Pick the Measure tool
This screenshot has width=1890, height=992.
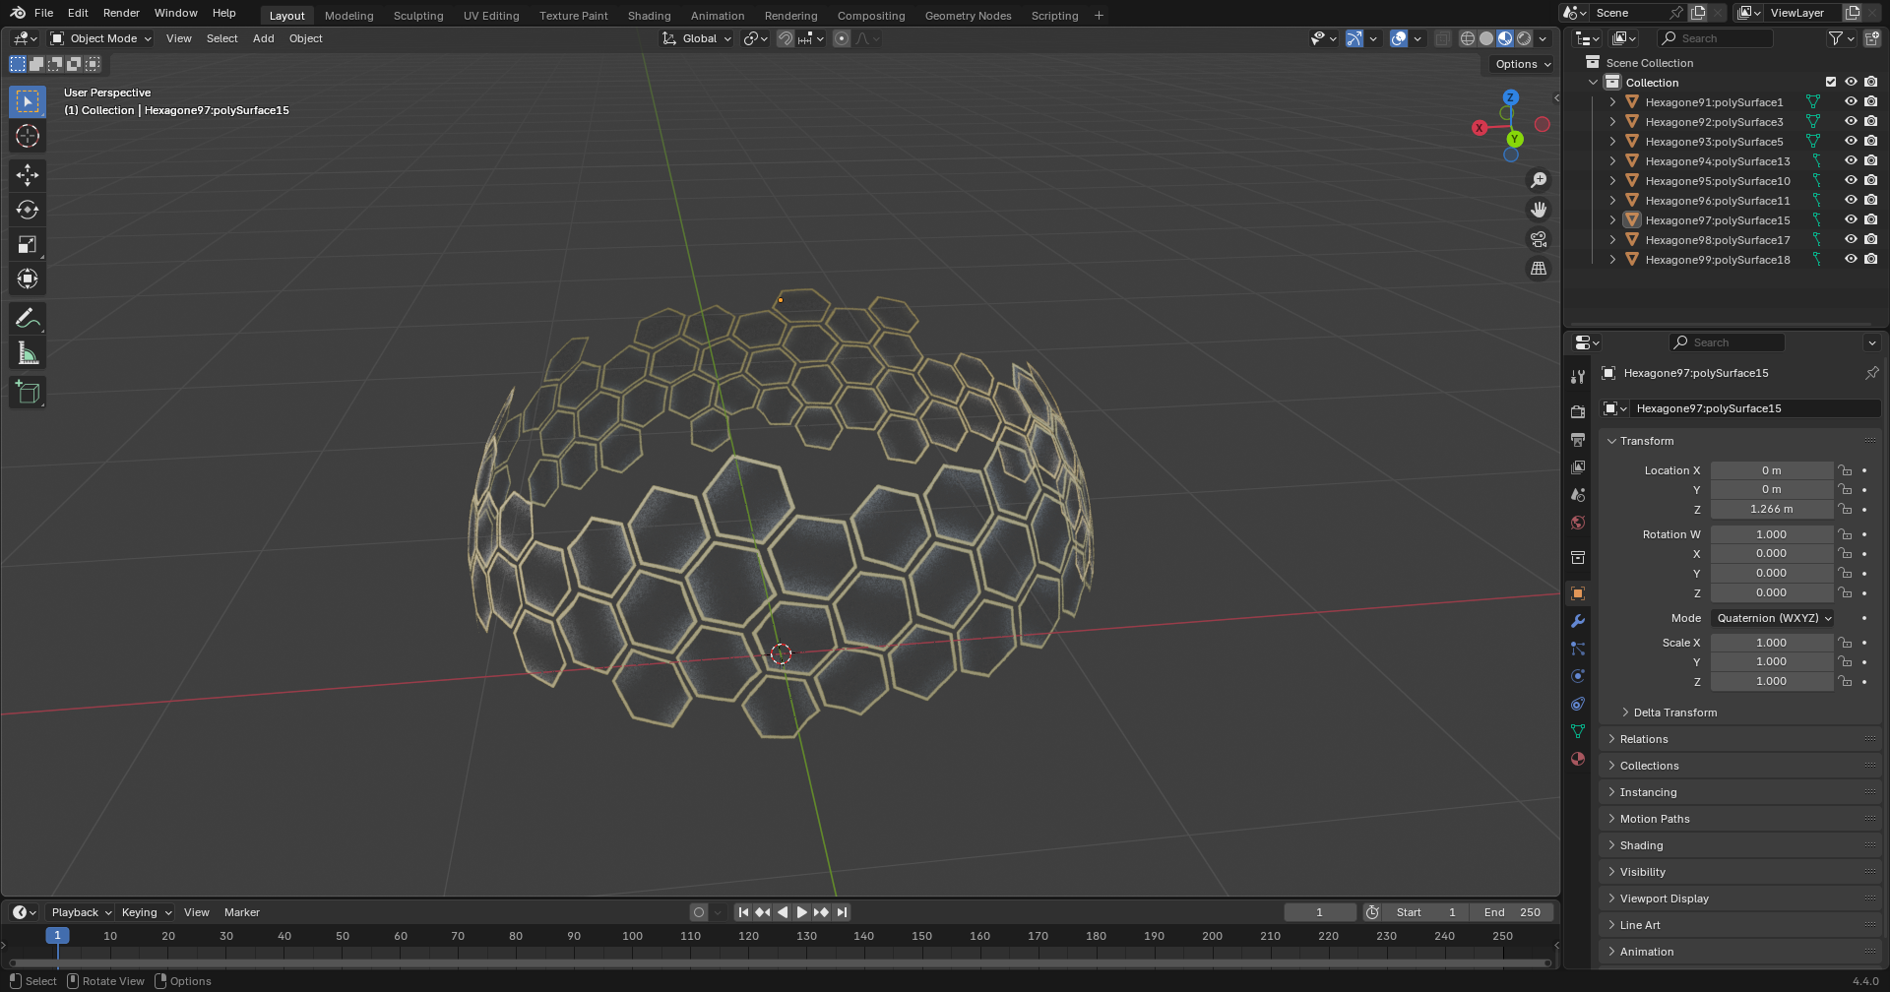pyautogui.click(x=28, y=353)
